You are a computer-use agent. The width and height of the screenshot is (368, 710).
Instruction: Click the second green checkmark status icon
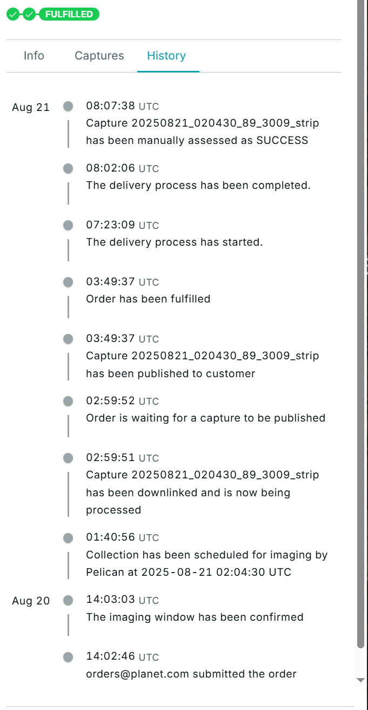click(x=29, y=15)
